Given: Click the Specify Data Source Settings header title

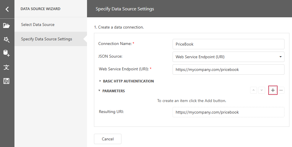Looking at the screenshot, I should (125, 9).
